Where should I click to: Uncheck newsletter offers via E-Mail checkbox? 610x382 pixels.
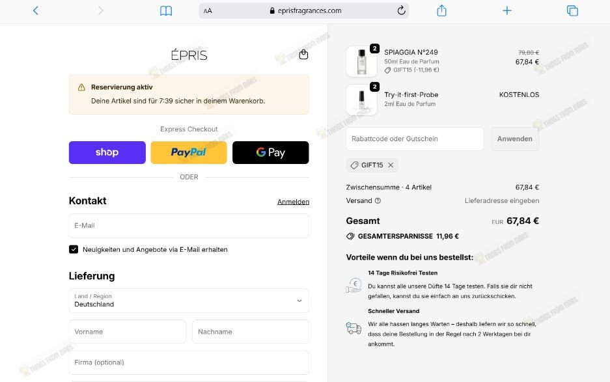tap(74, 249)
